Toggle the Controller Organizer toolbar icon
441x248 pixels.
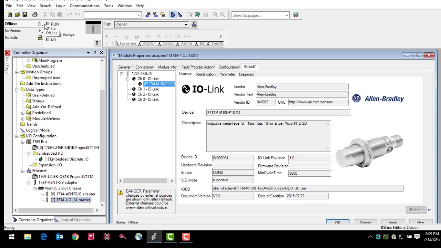173,15
